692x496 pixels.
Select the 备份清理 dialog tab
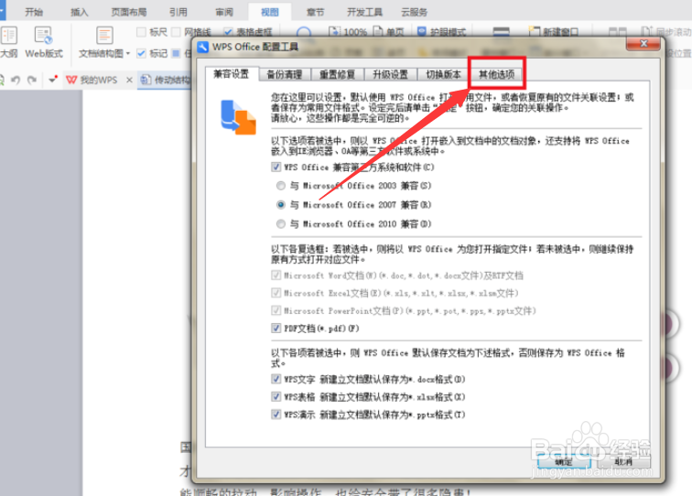[x=285, y=74]
